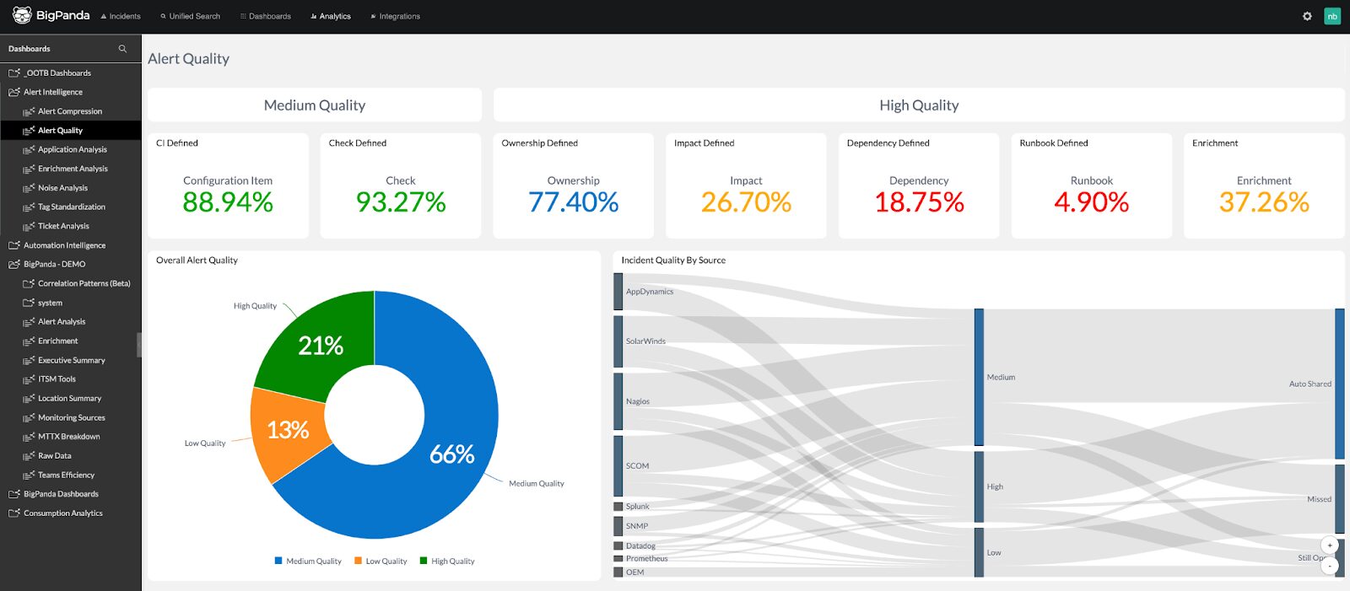
Task: Click the chart icon beside Alert Compression
Action: pos(29,111)
